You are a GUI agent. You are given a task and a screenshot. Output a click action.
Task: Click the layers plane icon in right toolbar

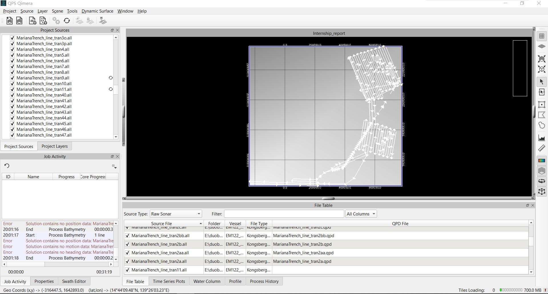point(542,46)
